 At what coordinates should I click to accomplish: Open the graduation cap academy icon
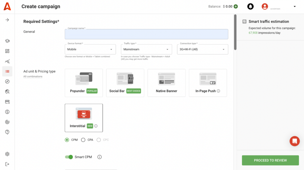coord(7,41)
